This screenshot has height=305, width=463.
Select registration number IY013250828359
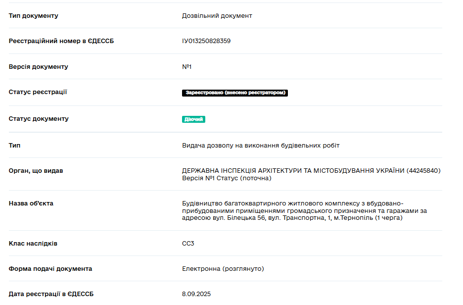206,41
